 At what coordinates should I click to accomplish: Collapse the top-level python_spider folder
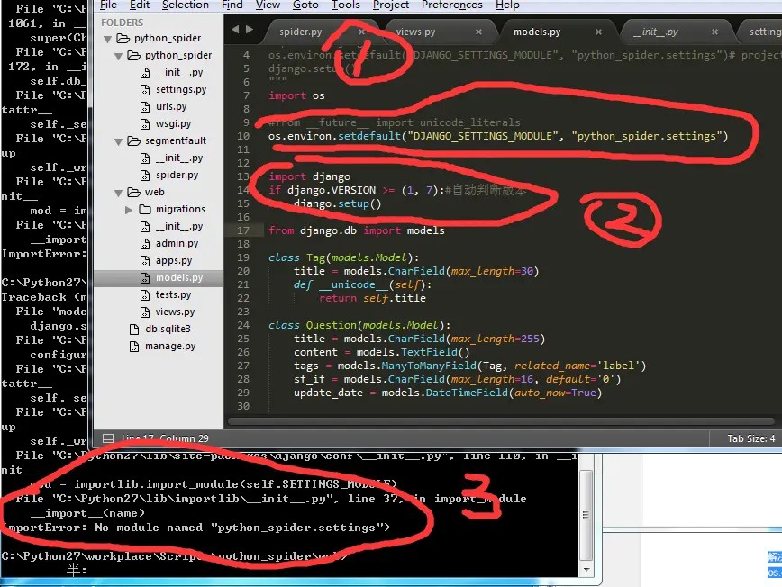pos(107,39)
